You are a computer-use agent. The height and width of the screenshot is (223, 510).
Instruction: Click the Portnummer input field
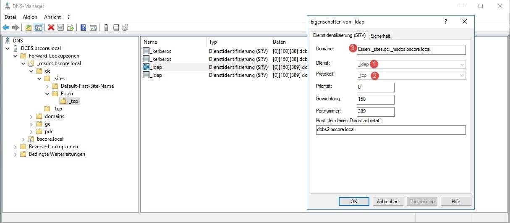coord(375,112)
